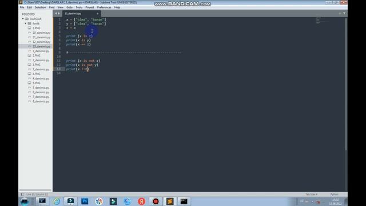Viewport: 366px width, 206px height.
Task: Open 2_darsimiz.py in the sidebar
Action: 41,60
